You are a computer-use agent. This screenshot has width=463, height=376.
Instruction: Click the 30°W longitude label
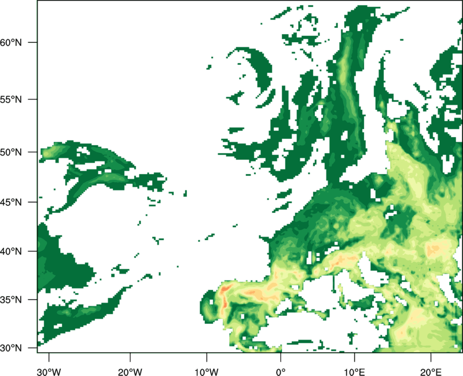pyautogui.click(x=49, y=372)
